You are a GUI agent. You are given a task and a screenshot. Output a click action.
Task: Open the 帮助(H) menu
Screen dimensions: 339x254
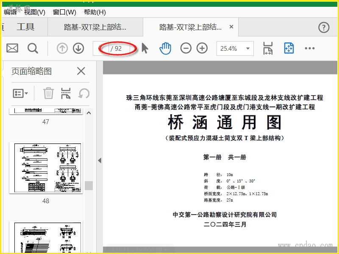[x=95, y=12]
